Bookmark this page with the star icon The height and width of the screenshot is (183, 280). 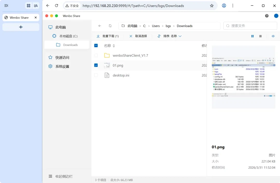212,6
